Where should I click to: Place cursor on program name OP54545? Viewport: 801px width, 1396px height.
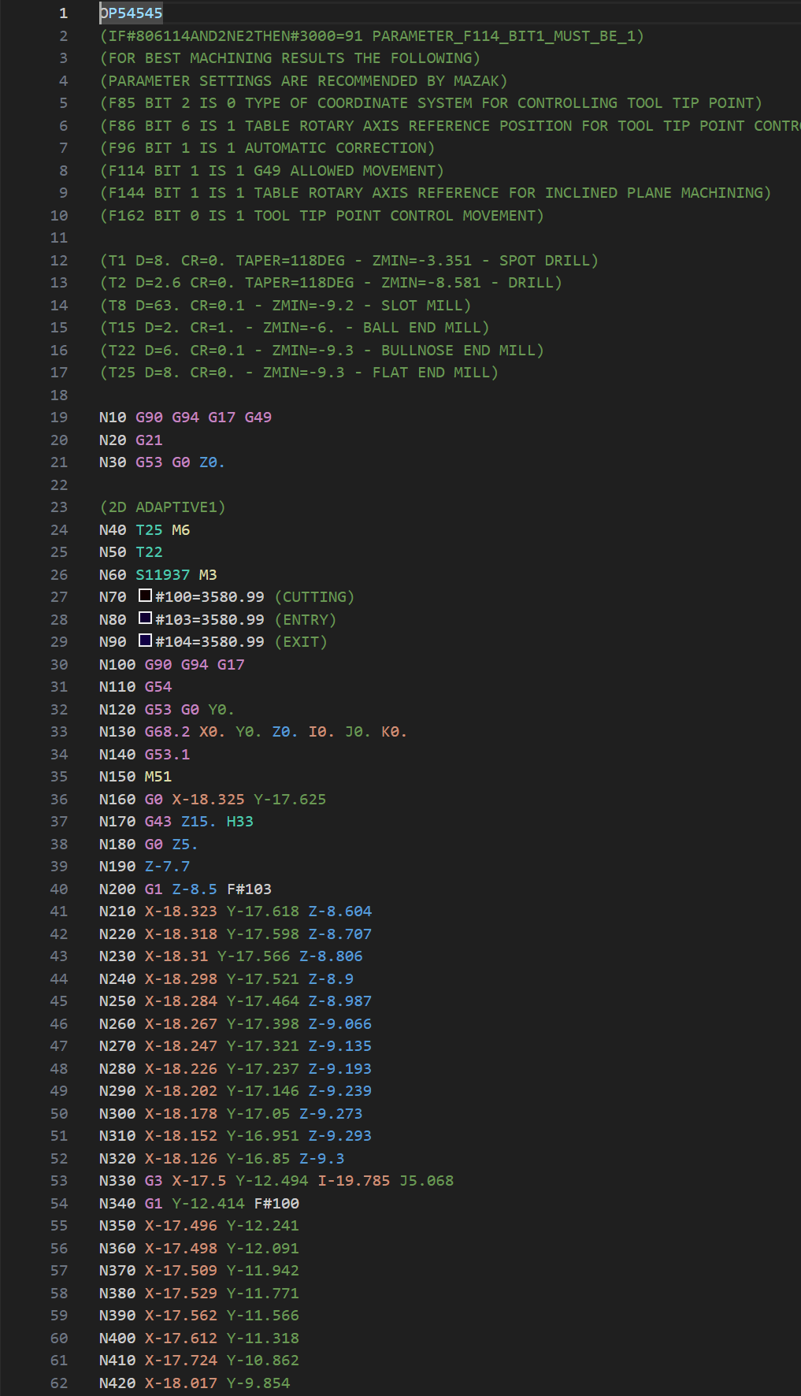(131, 13)
